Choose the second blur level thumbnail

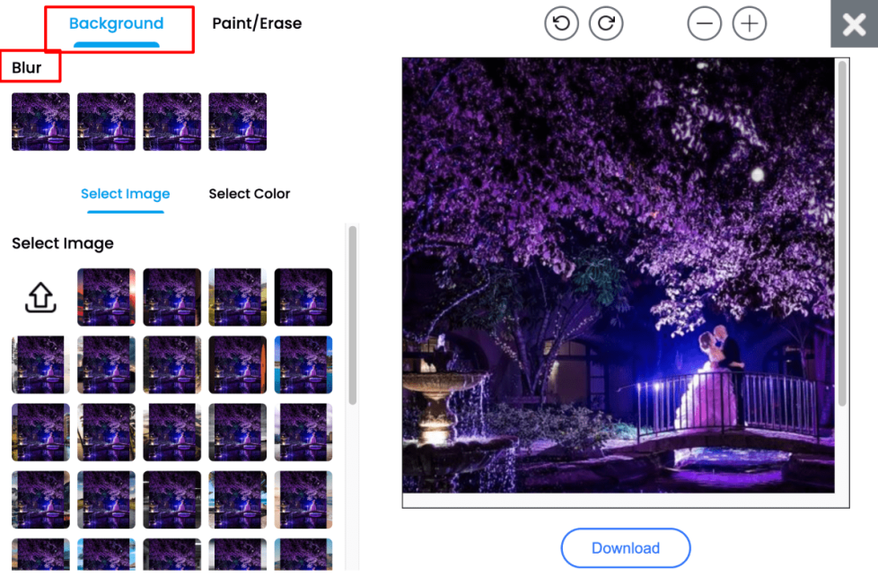(106, 121)
